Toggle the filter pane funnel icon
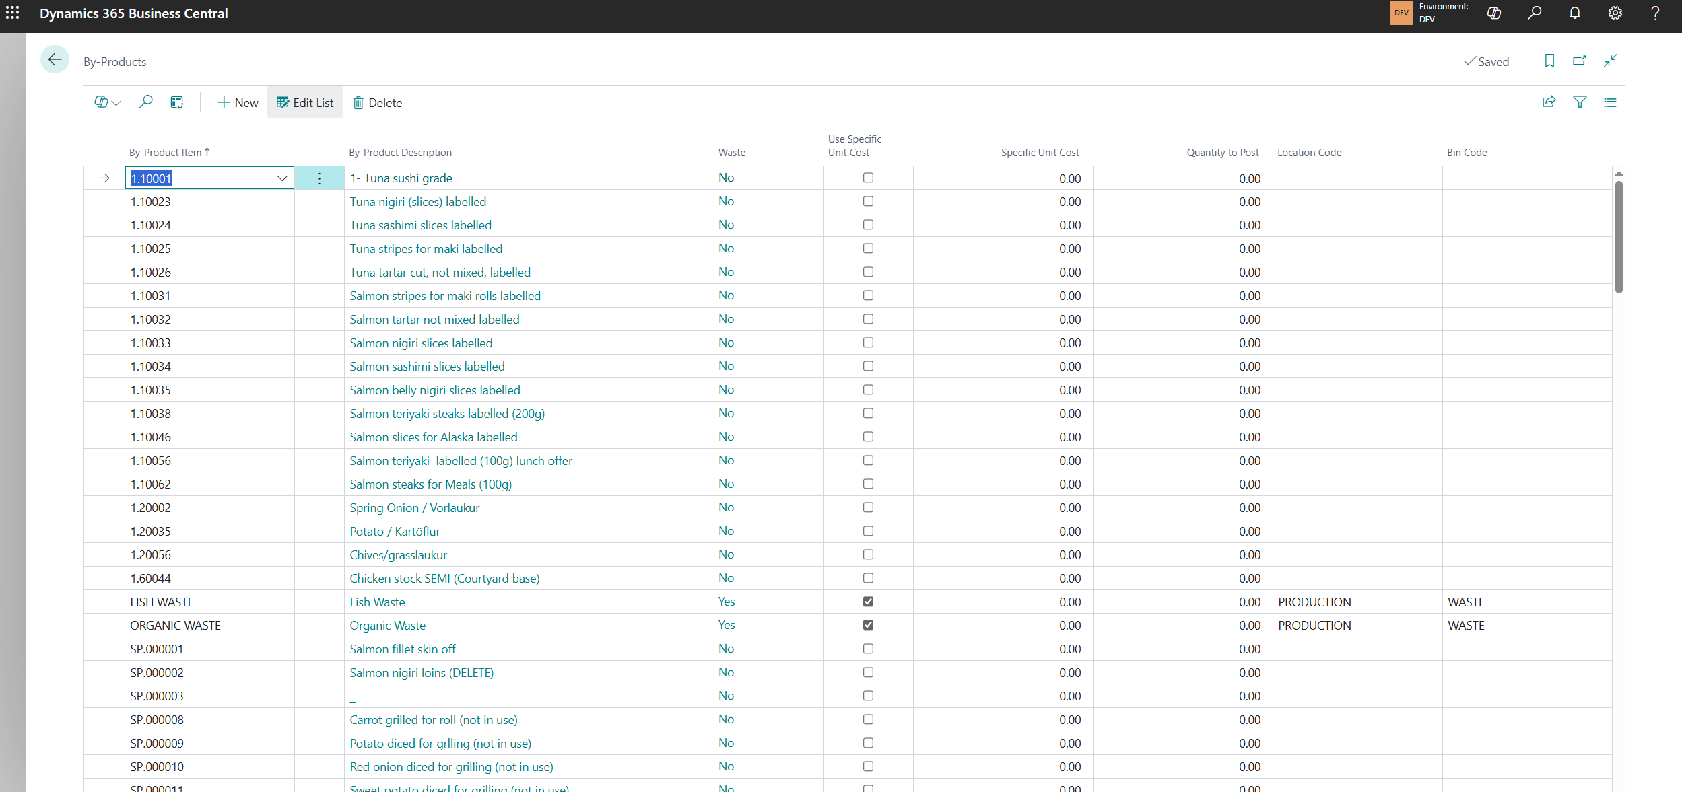This screenshot has height=792, width=1682. pos(1580,102)
